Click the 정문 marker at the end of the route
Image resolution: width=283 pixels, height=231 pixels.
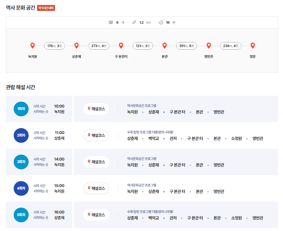(x=253, y=46)
